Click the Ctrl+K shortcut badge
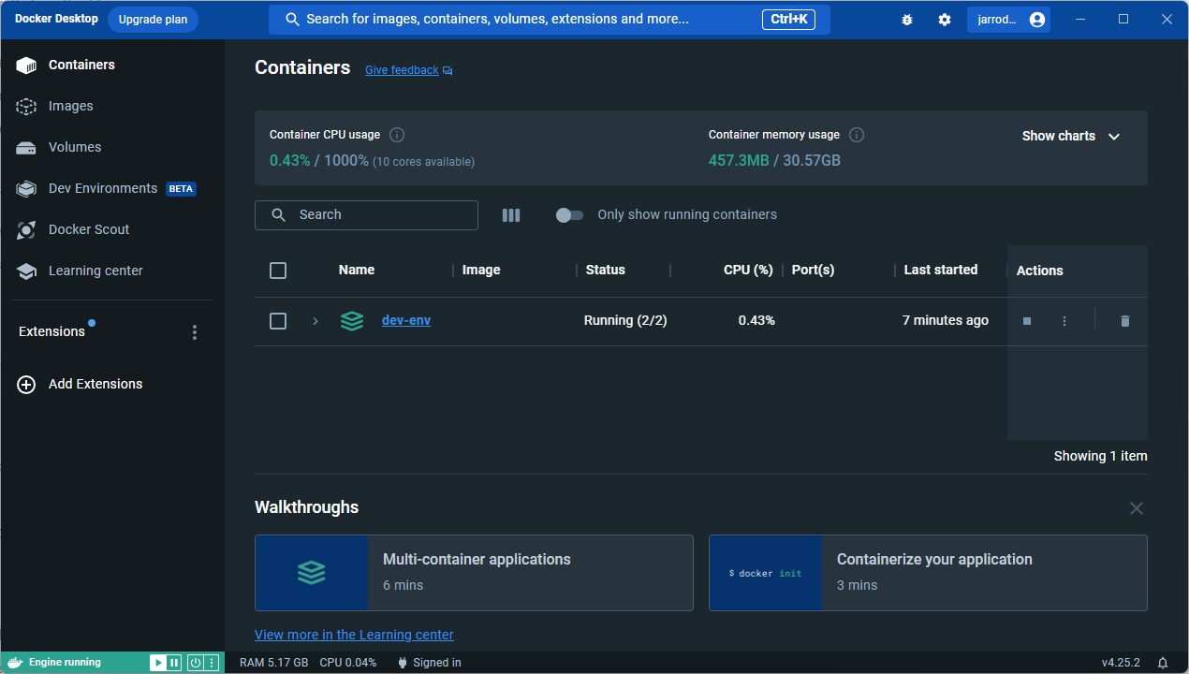This screenshot has width=1189, height=674. coord(789,20)
